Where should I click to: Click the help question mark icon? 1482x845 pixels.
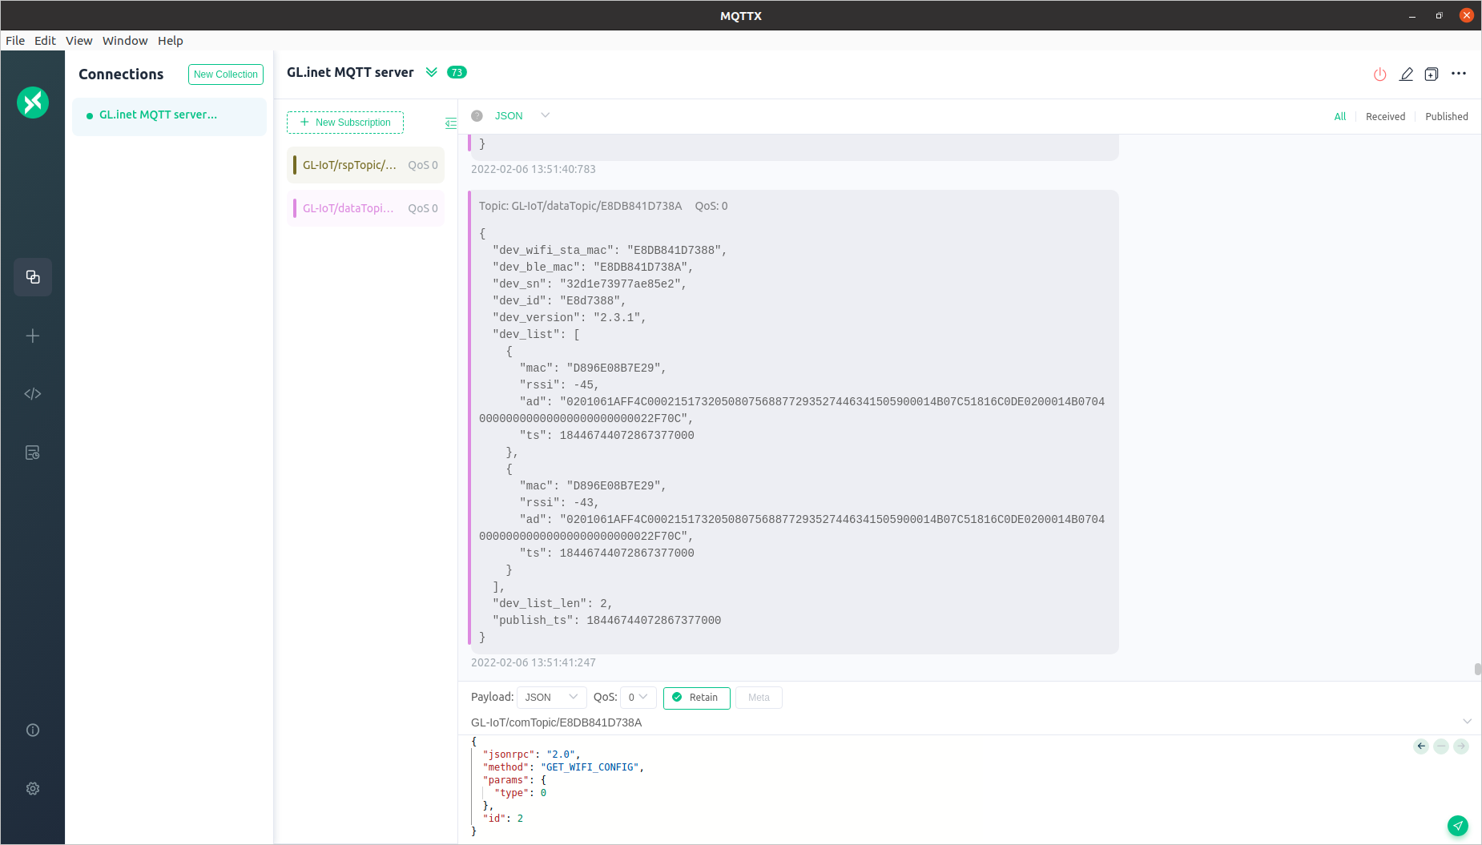477,115
